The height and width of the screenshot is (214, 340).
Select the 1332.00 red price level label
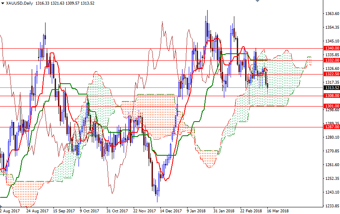pyautogui.click(x=332, y=60)
